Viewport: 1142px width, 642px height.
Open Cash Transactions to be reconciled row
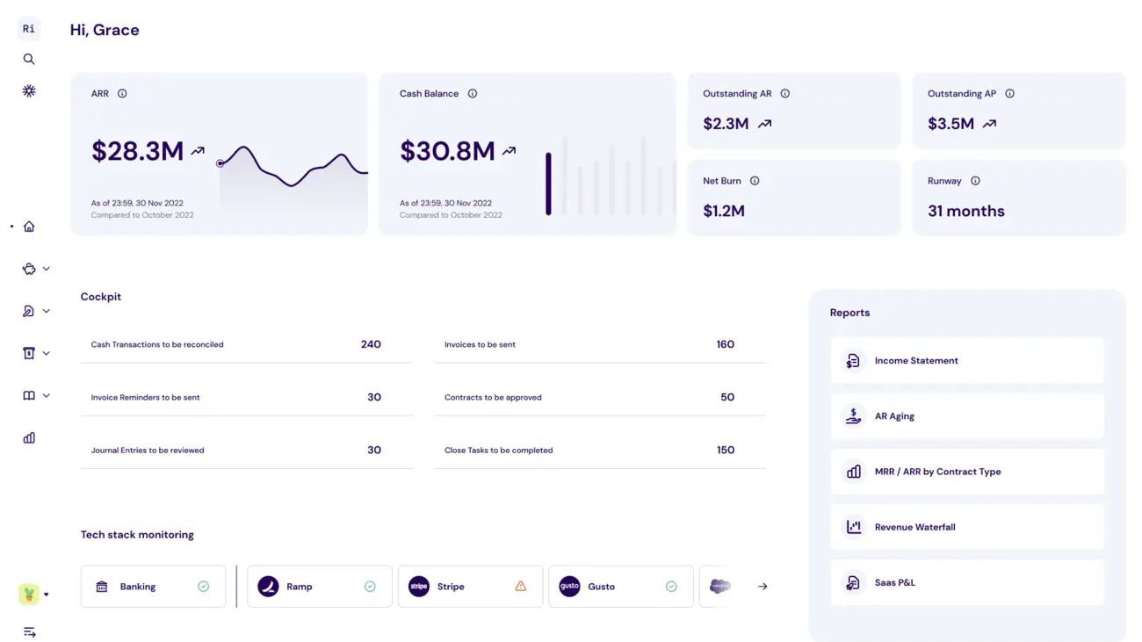tap(246, 344)
